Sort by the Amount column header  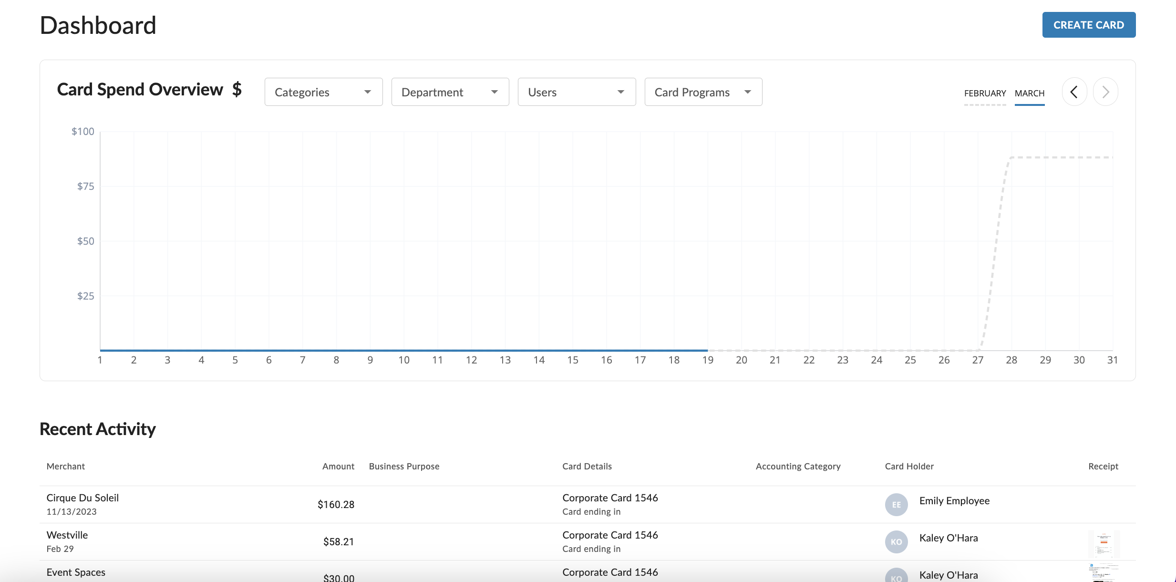click(x=338, y=467)
